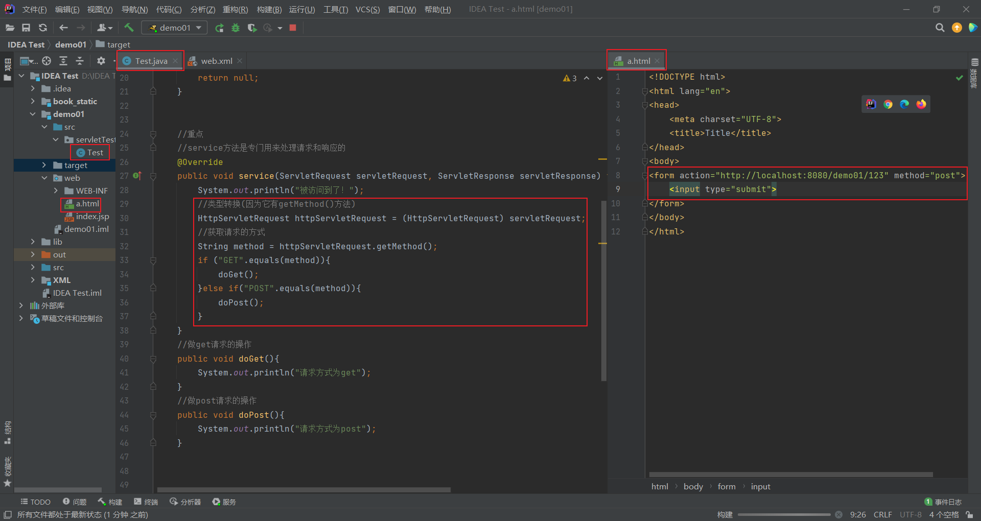Open the 问题 problems tool window
Image resolution: width=981 pixels, height=521 pixels.
coord(75,502)
